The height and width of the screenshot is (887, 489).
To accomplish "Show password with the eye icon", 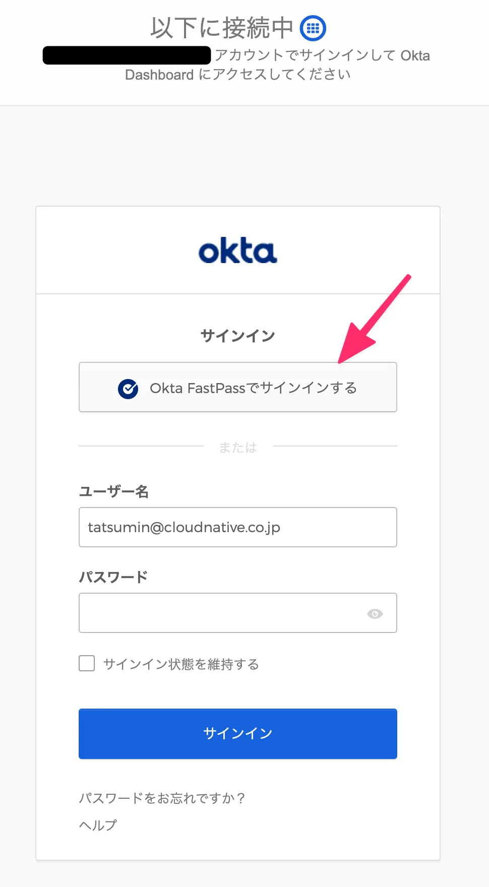I will pos(375,613).
